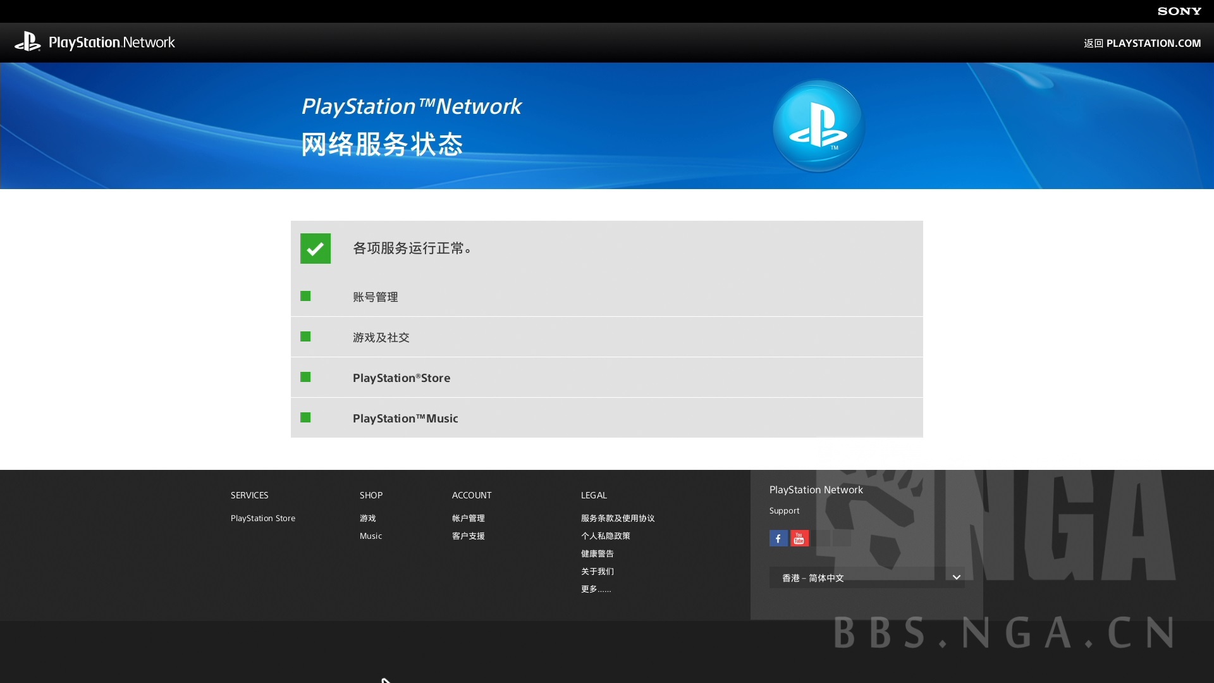
Task: Open 个人私隐政策 privacy policy link
Action: coord(605,536)
